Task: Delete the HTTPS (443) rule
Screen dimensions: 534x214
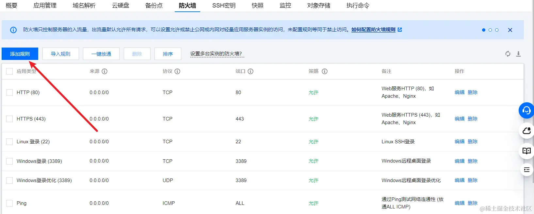Action: (473, 119)
